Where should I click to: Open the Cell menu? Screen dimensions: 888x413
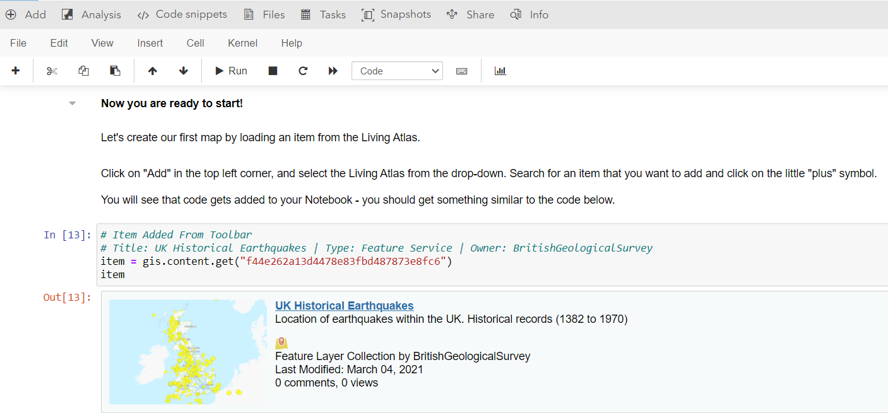[x=196, y=44]
